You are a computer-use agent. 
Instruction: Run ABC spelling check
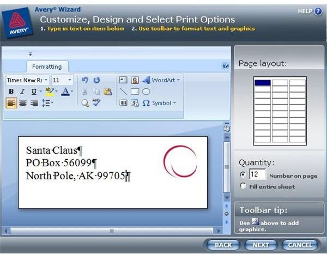pos(96,102)
